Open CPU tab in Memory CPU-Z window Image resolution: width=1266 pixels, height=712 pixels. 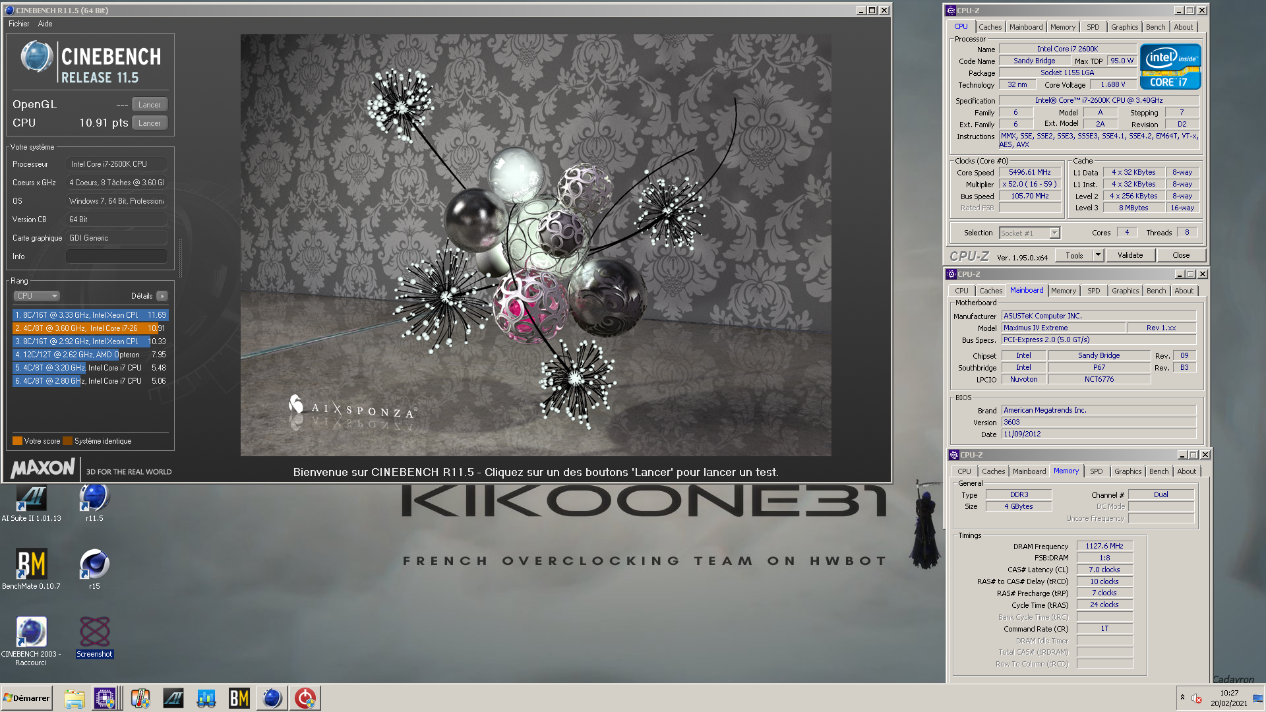[964, 471]
